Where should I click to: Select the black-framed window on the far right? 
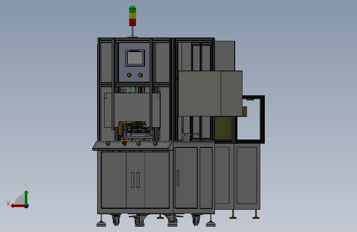click(250, 119)
